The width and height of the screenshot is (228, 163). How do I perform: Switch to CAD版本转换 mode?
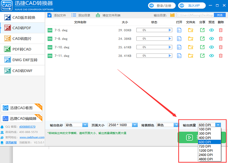point(22,17)
